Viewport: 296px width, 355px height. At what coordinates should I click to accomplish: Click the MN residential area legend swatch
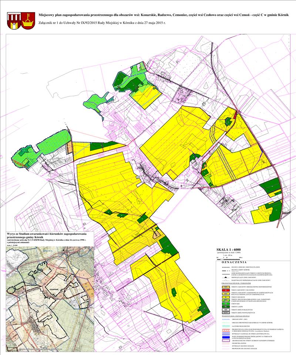(226, 287)
